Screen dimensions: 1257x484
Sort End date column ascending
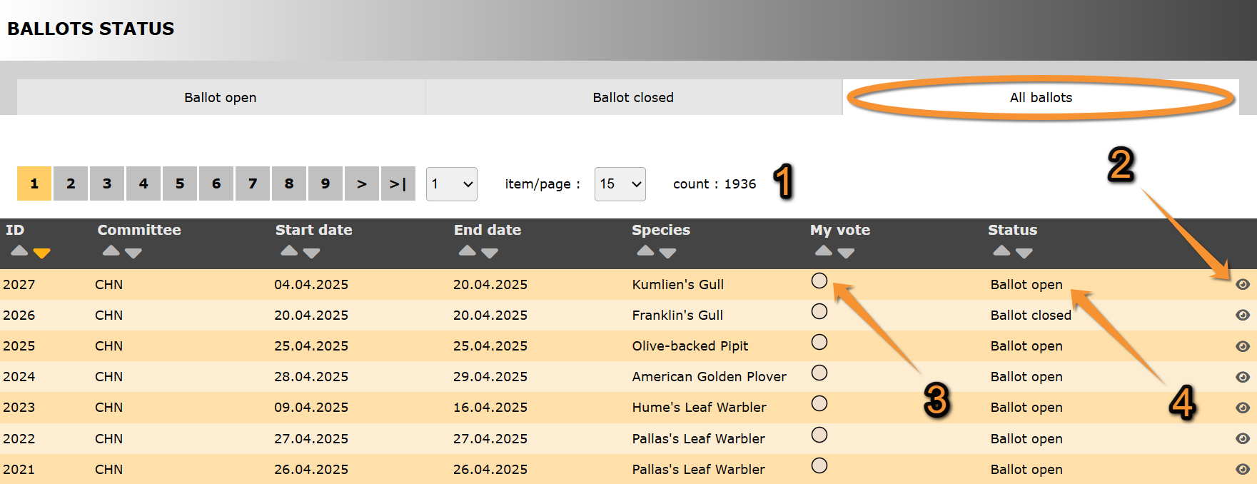[x=467, y=251]
